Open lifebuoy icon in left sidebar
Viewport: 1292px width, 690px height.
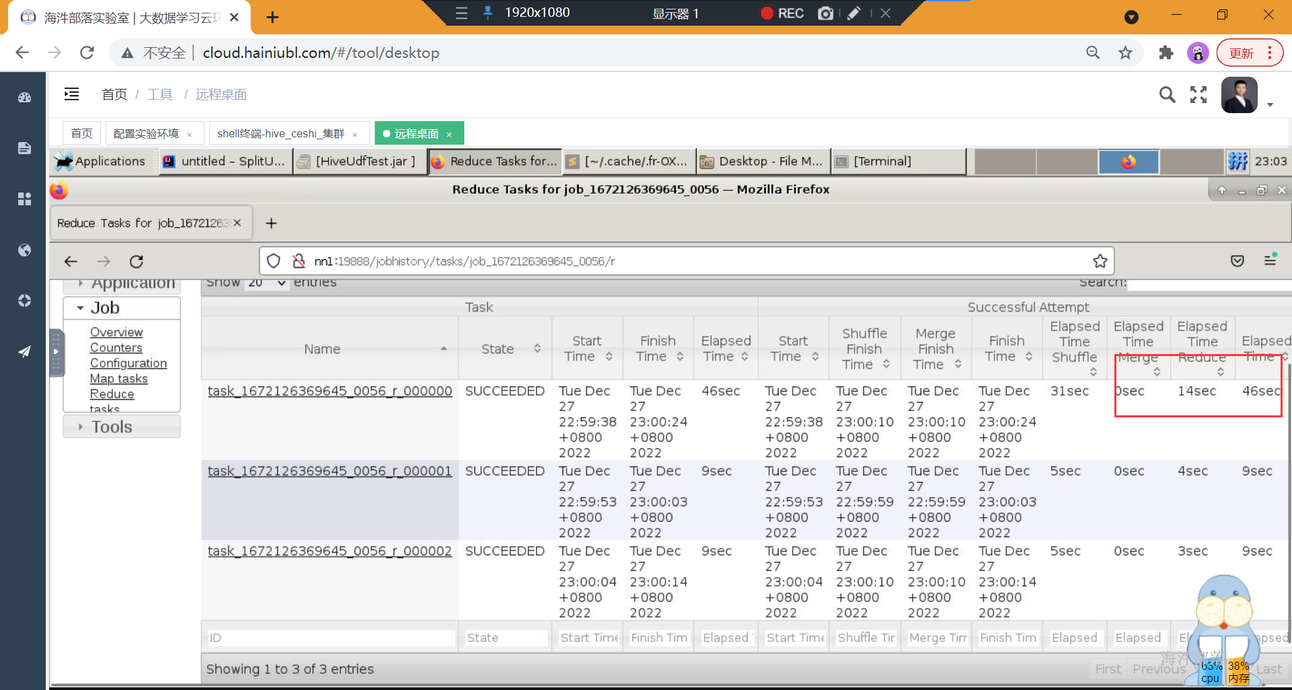tap(25, 300)
